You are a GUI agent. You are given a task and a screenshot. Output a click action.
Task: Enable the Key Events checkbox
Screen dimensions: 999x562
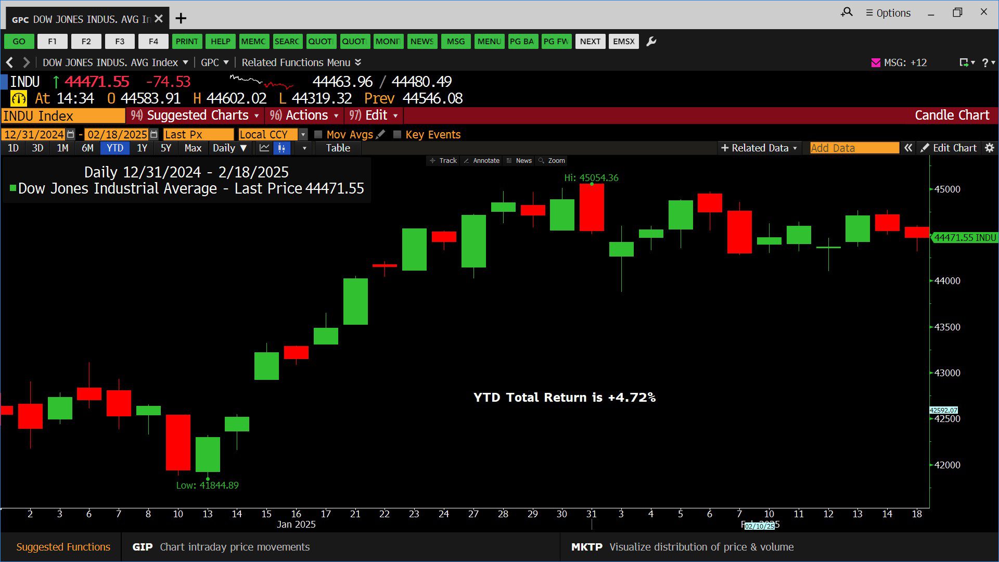pos(397,134)
